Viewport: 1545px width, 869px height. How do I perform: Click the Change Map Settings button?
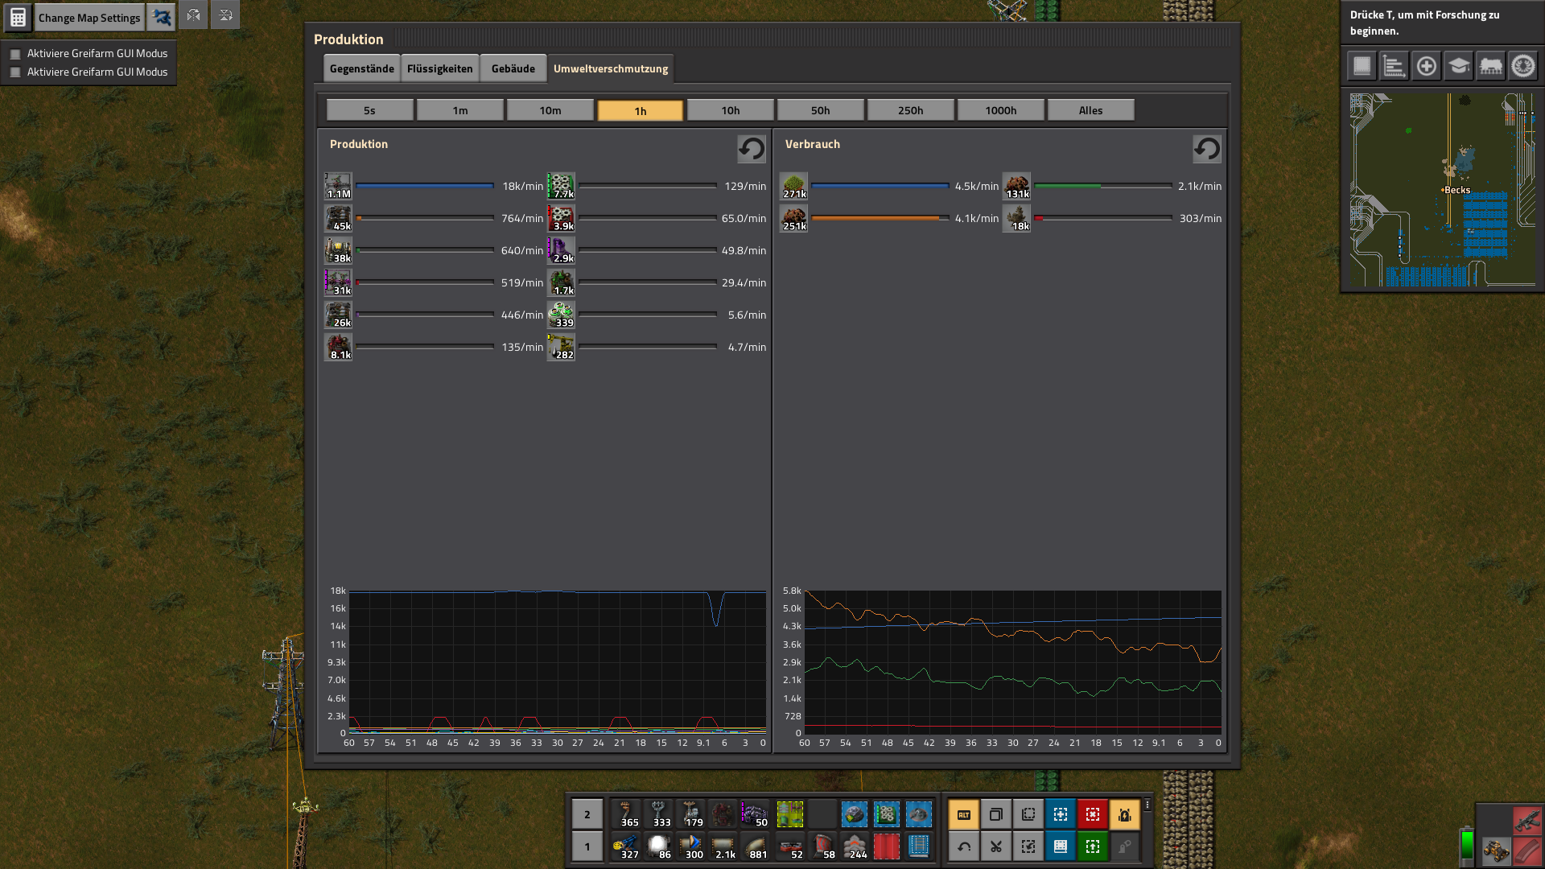click(89, 18)
